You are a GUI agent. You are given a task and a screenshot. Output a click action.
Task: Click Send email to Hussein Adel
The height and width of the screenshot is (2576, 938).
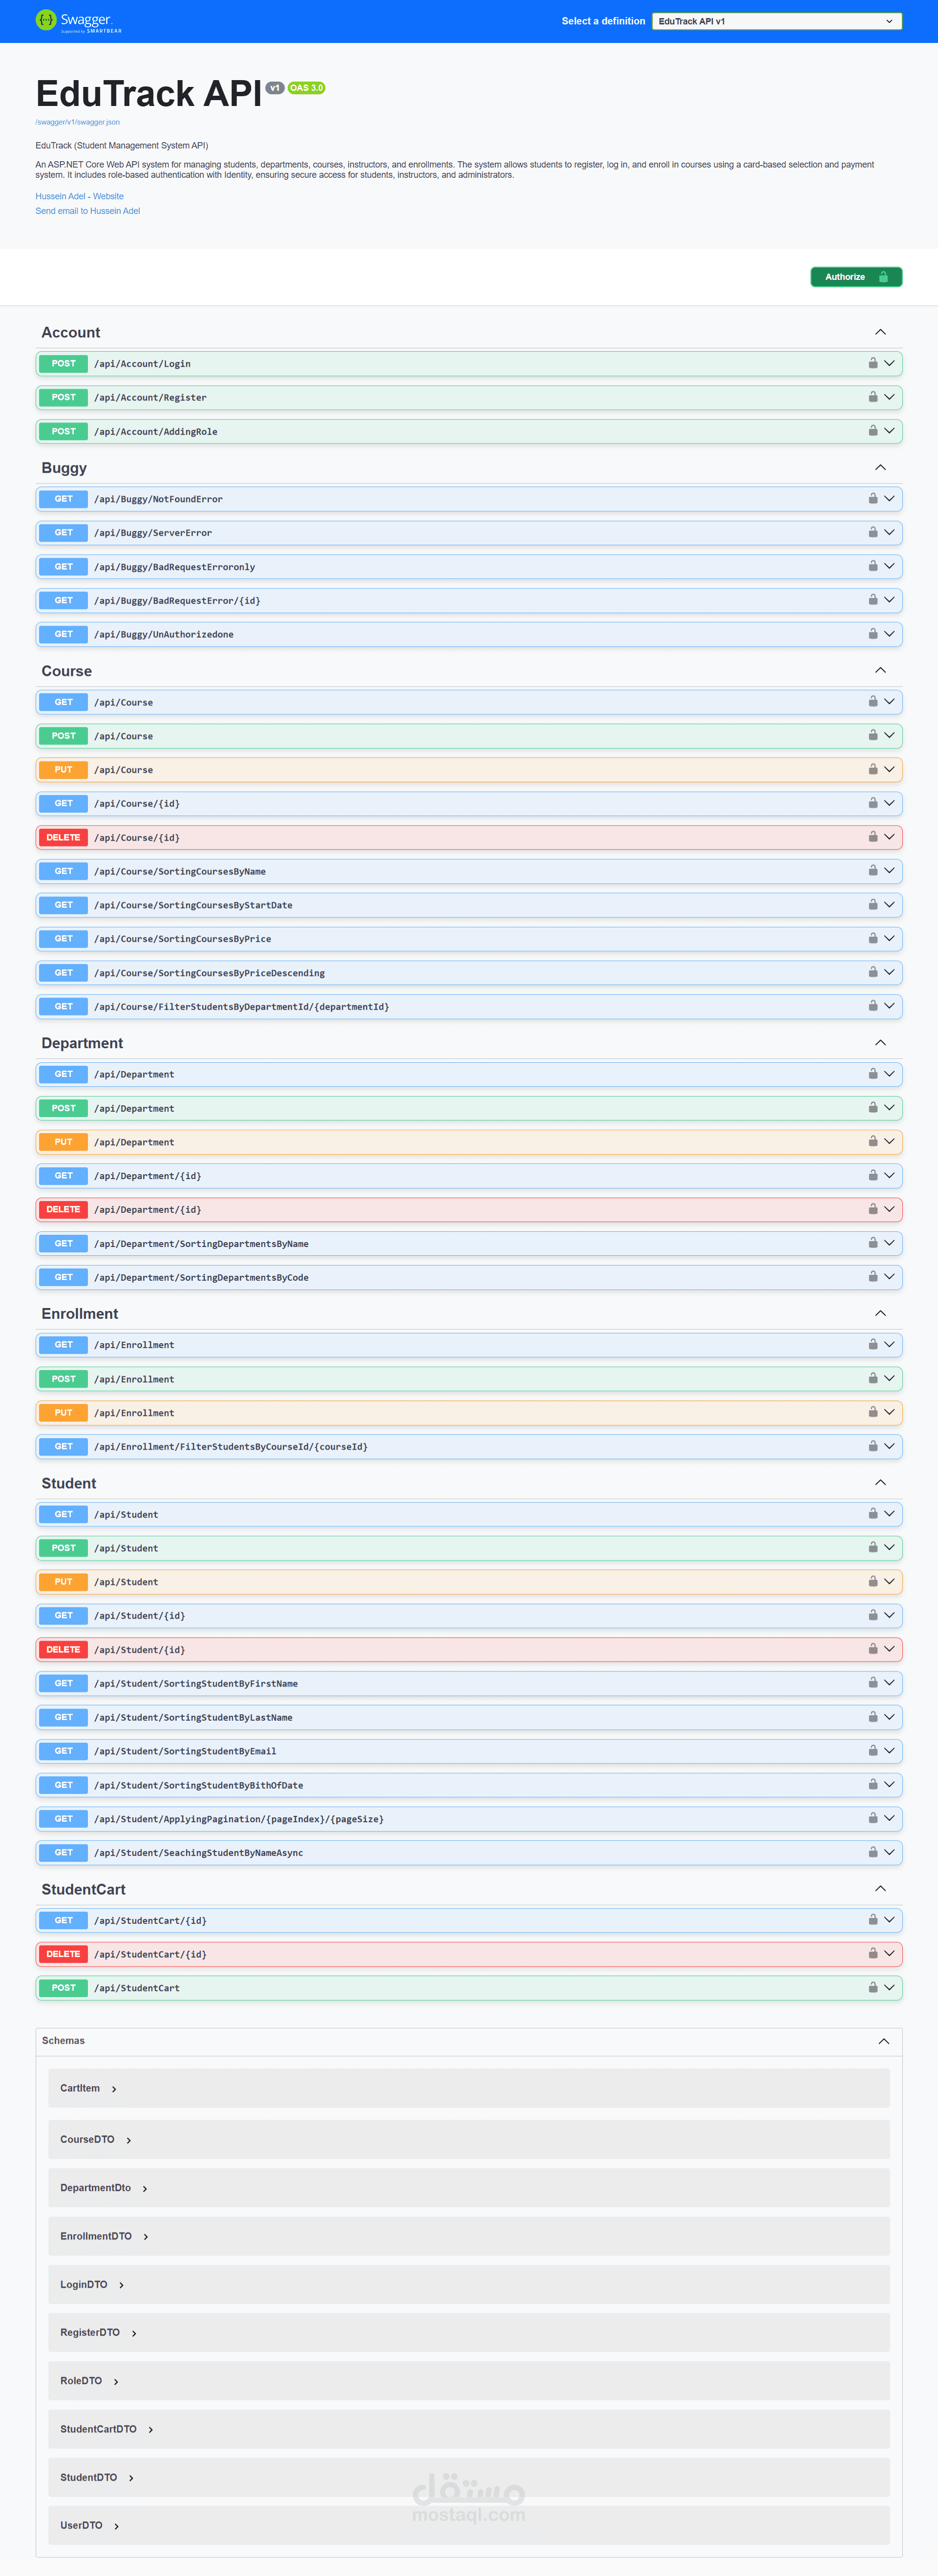87,211
